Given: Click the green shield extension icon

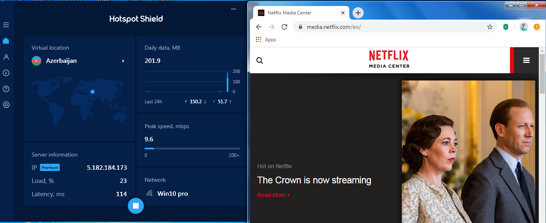Looking at the screenshot, I should [x=506, y=27].
